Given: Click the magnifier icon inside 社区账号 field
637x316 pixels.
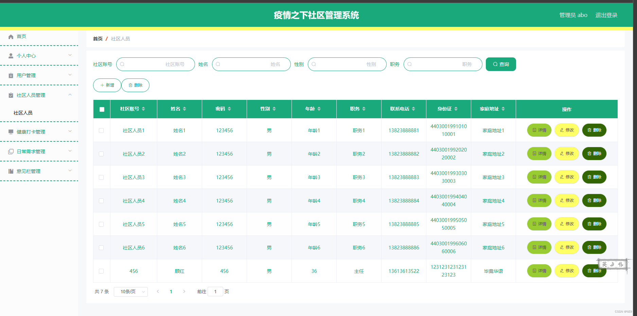Looking at the screenshot, I should (x=122, y=64).
